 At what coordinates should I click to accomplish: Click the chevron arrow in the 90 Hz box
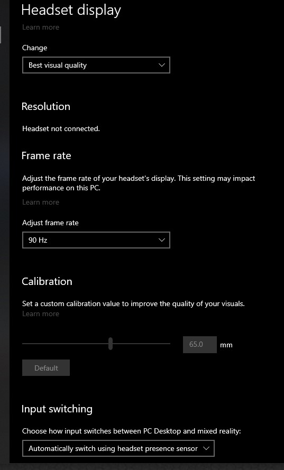162,240
